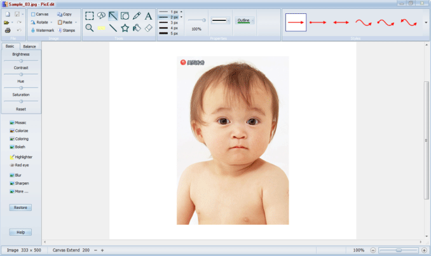Expand the Paste dropdown arrow
431x256 pixels.
[x=76, y=22]
